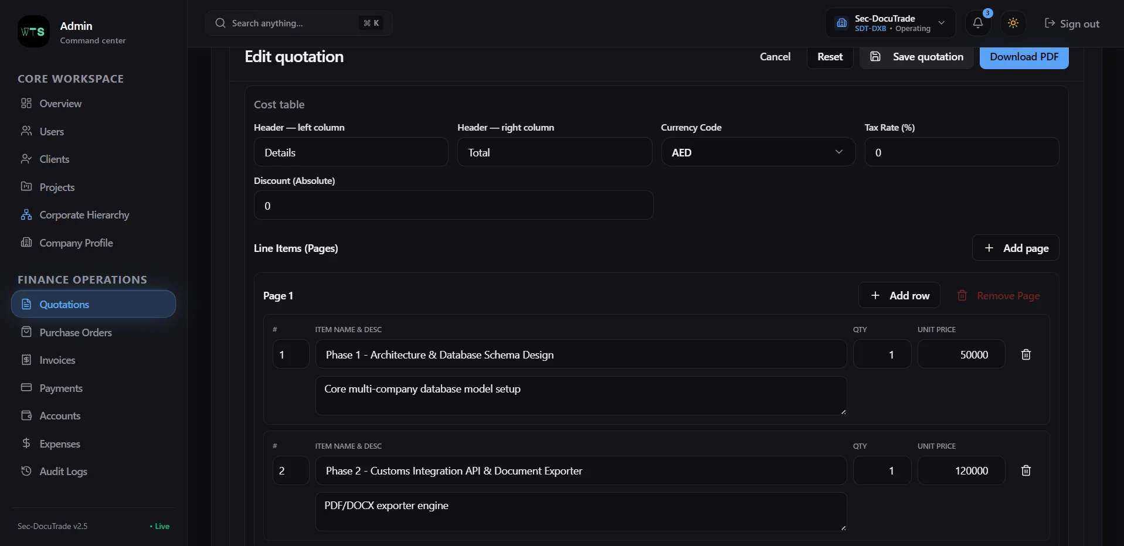This screenshot has height=546, width=1124.
Task: Open Purchase Orders
Action: (x=94, y=333)
